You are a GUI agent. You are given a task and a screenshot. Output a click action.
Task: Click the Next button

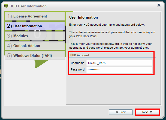[x=147, y=112]
